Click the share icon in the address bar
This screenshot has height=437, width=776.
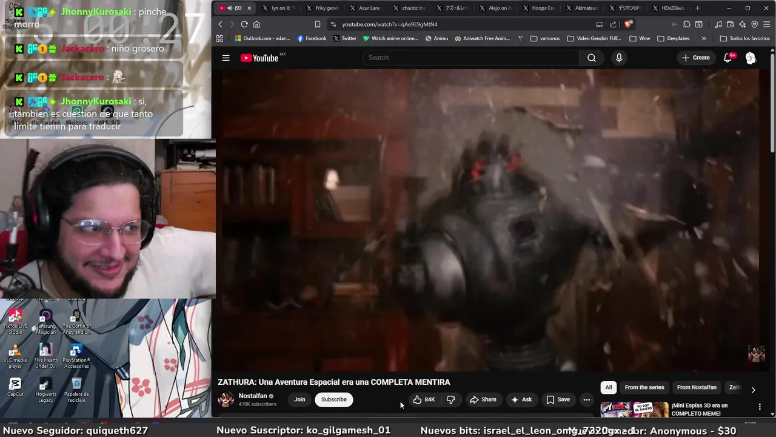613,24
